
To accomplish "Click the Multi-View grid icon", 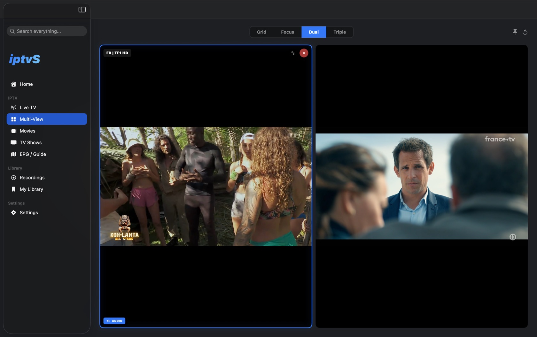I will (x=13, y=119).
